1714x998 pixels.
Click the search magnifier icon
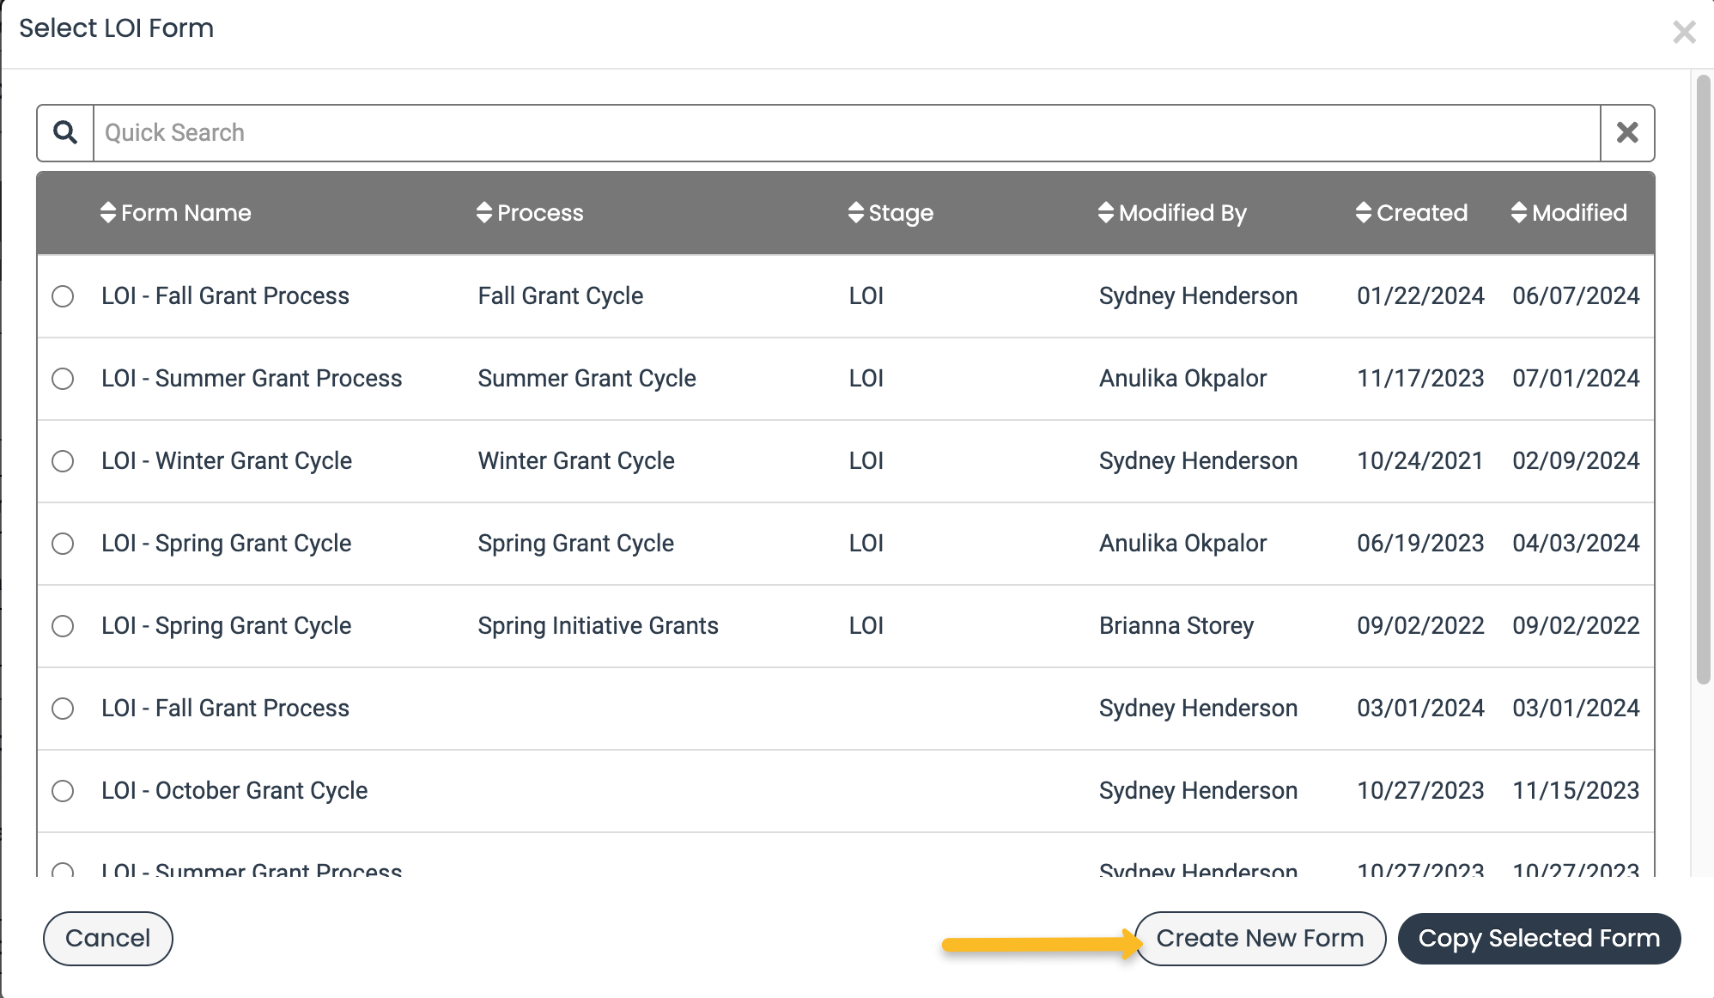64,132
